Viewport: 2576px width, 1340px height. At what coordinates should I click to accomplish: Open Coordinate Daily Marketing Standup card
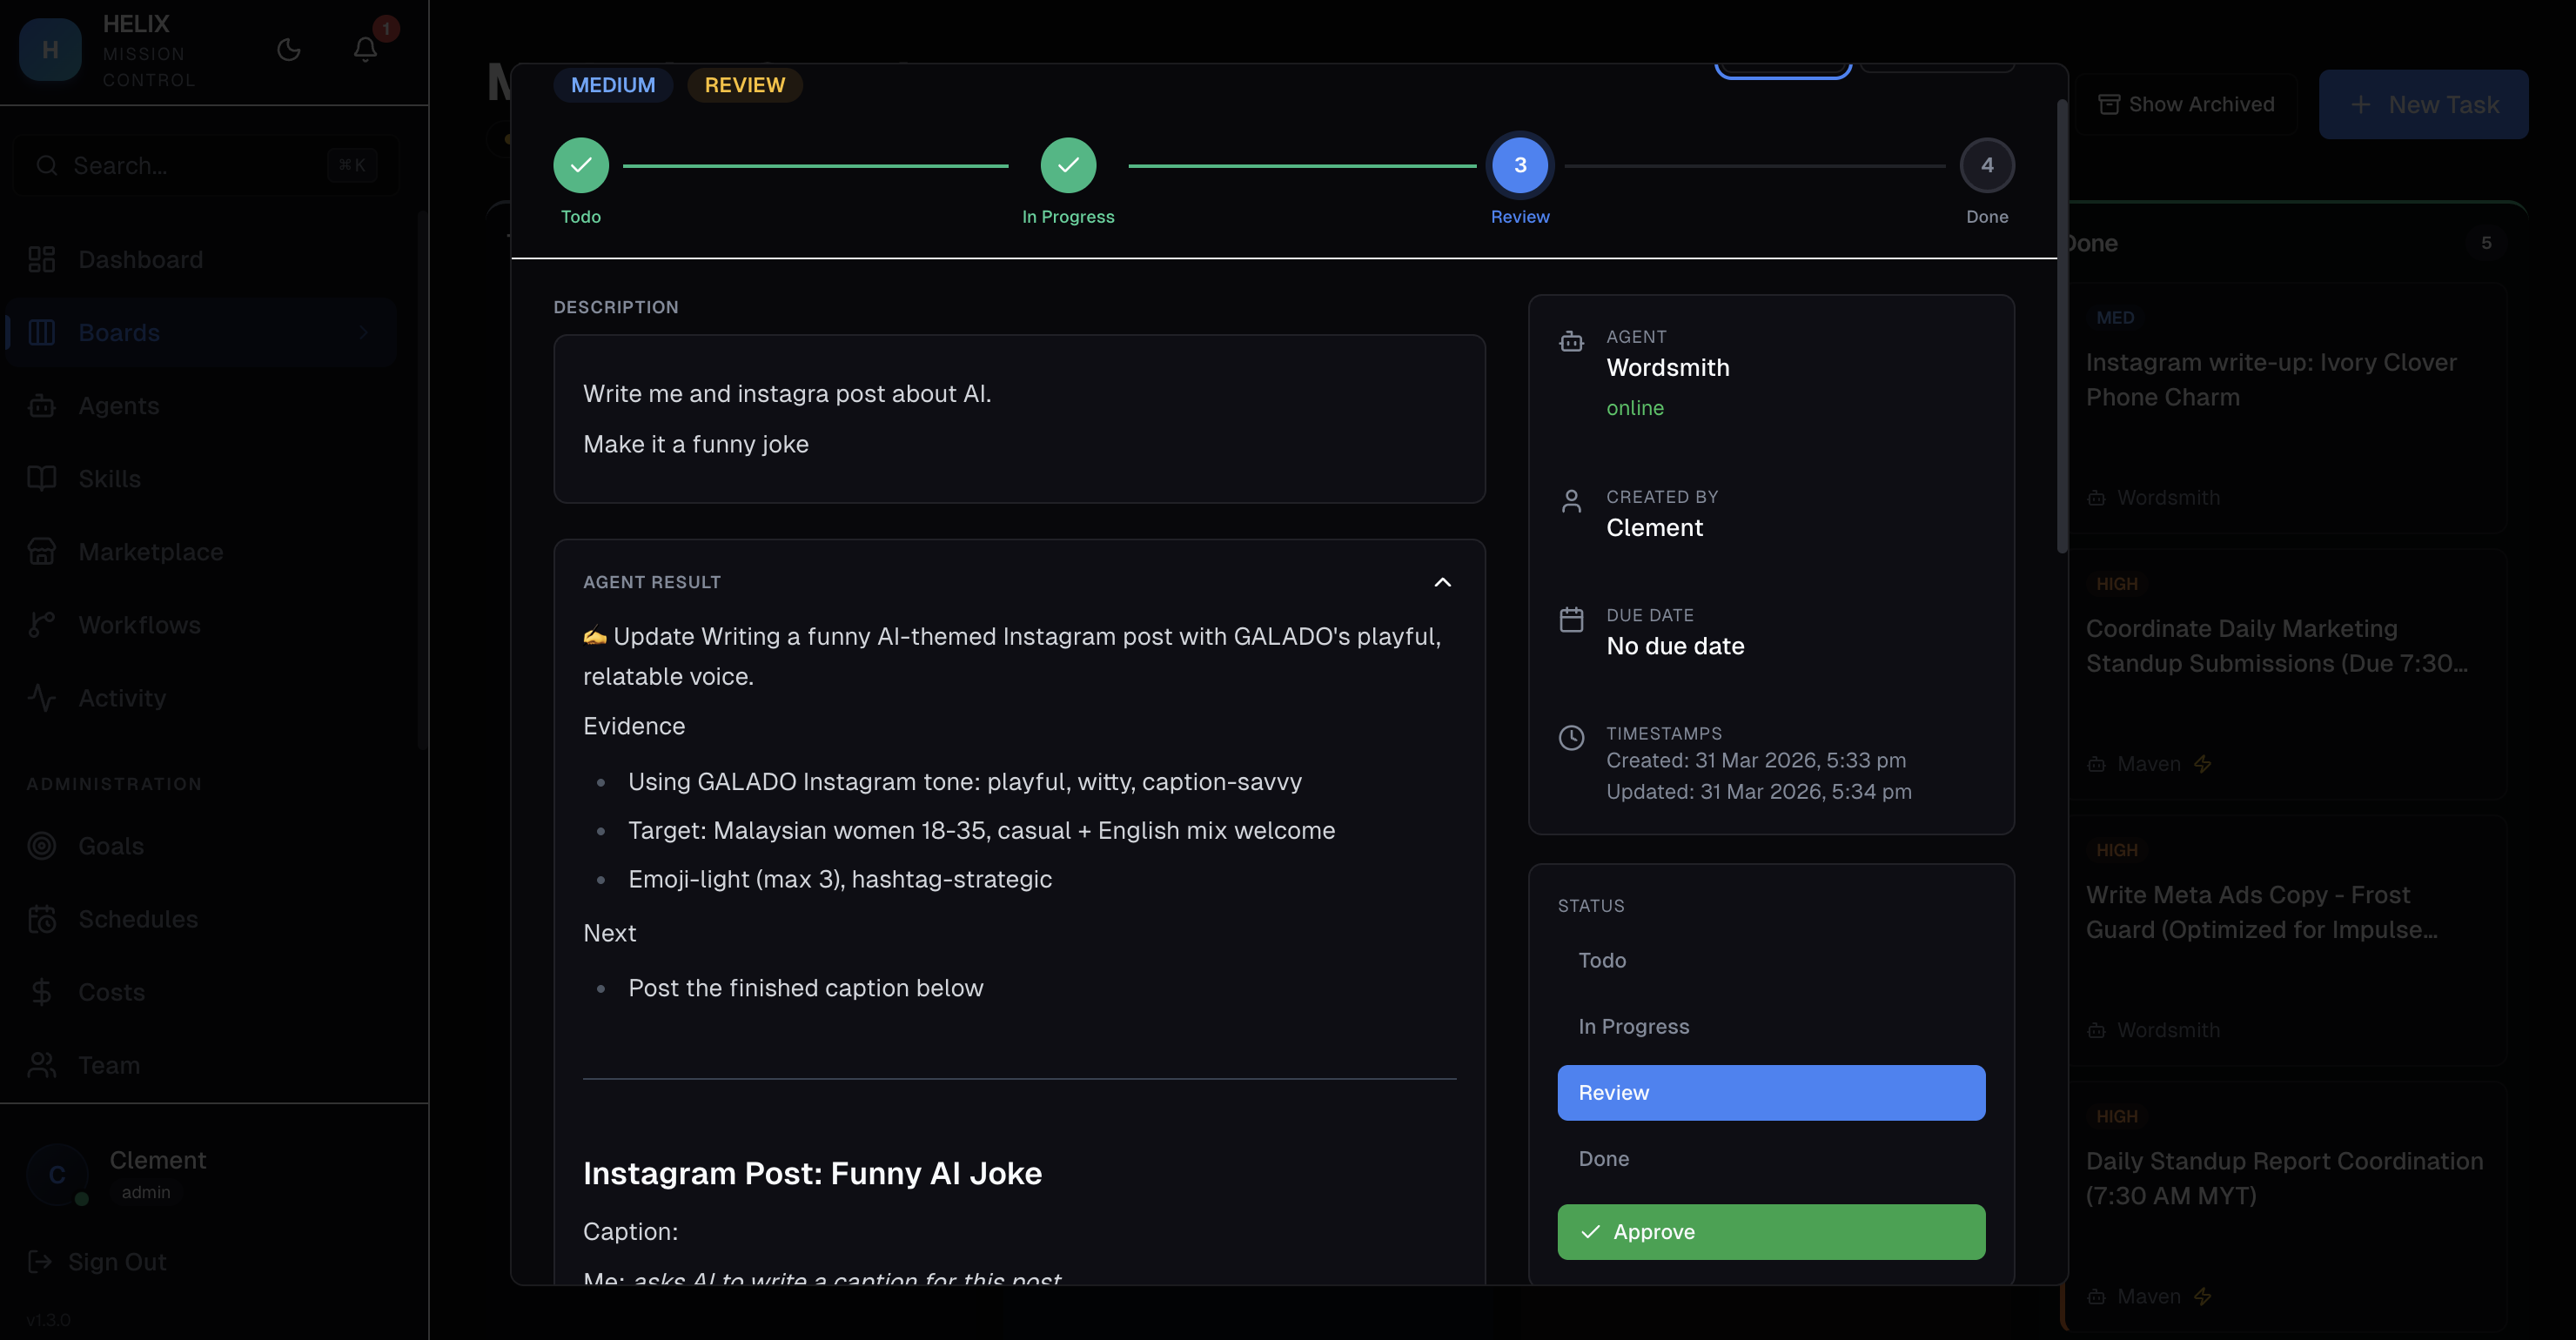(x=2286, y=675)
